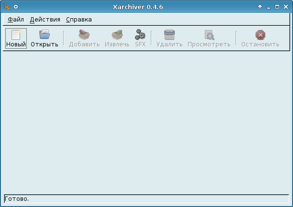Click the Удалить (Delete) toolbar icon

pos(169,35)
